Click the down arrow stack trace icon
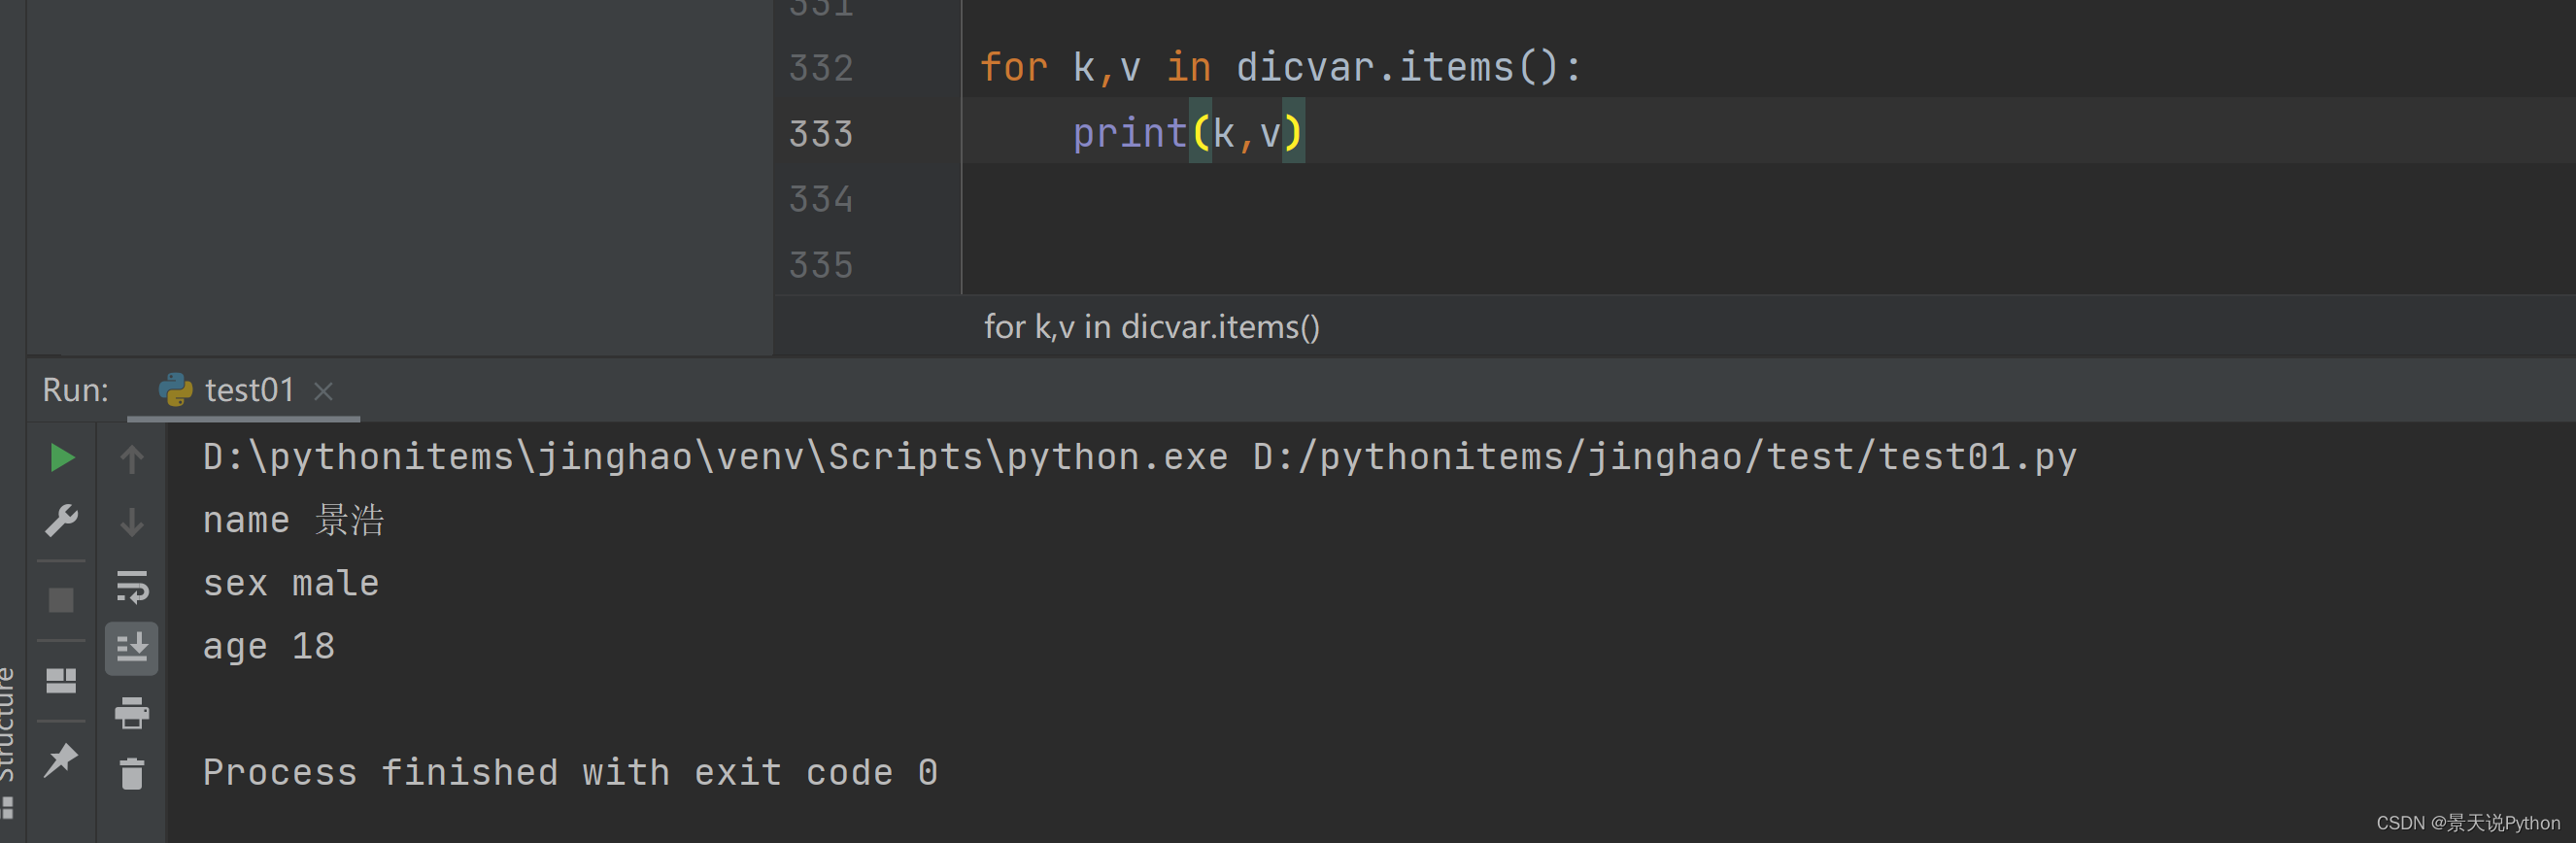The height and width of the screenshot is (843, 2576). (x=132, y=522)
